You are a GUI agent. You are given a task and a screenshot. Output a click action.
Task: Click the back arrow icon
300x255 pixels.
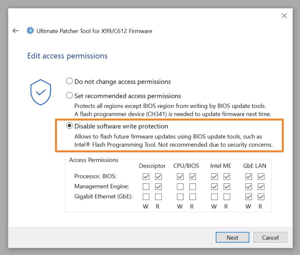pyautogui.click(x=15, y=31)
